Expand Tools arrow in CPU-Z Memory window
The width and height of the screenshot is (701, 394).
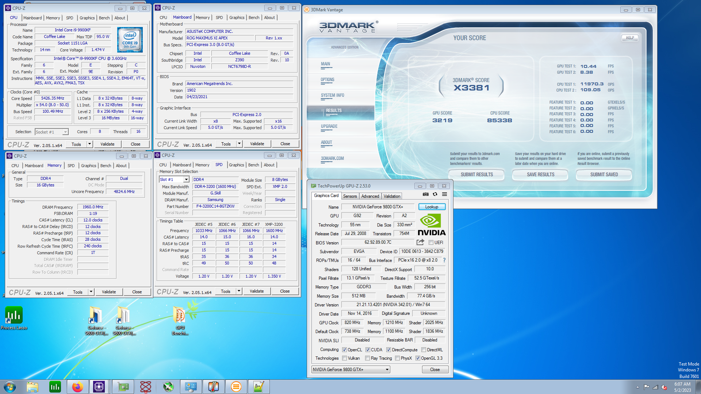pos(91,292)
